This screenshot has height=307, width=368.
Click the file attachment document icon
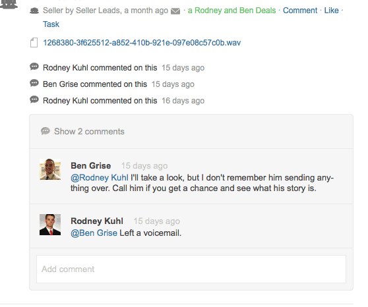tap(34, 43)
